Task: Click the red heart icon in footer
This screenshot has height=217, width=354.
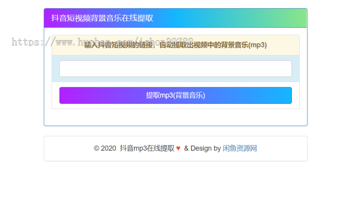Action: coord(178,149)
